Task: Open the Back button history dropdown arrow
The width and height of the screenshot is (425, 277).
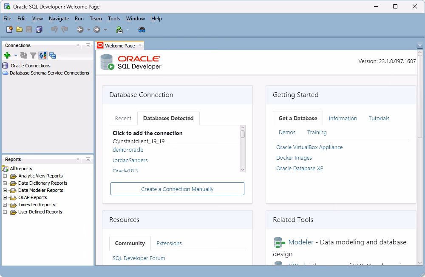Action: [x=89, y=30]
